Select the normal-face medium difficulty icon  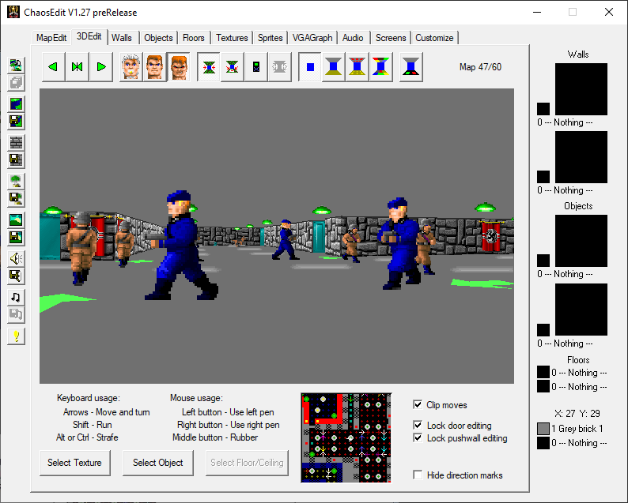[155, 67]
